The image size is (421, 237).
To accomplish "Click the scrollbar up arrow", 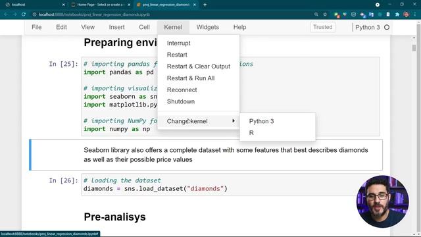I will [414, 38].
